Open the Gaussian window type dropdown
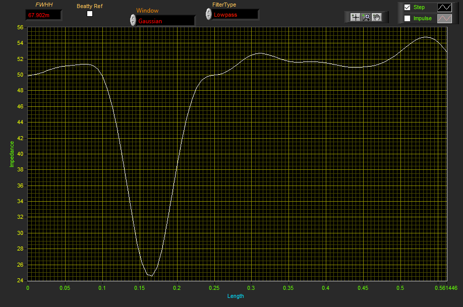 point(165,21)
